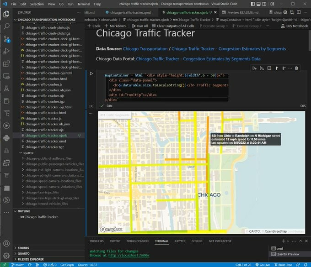Click the remote window indicator in status bar

(5, 265)
